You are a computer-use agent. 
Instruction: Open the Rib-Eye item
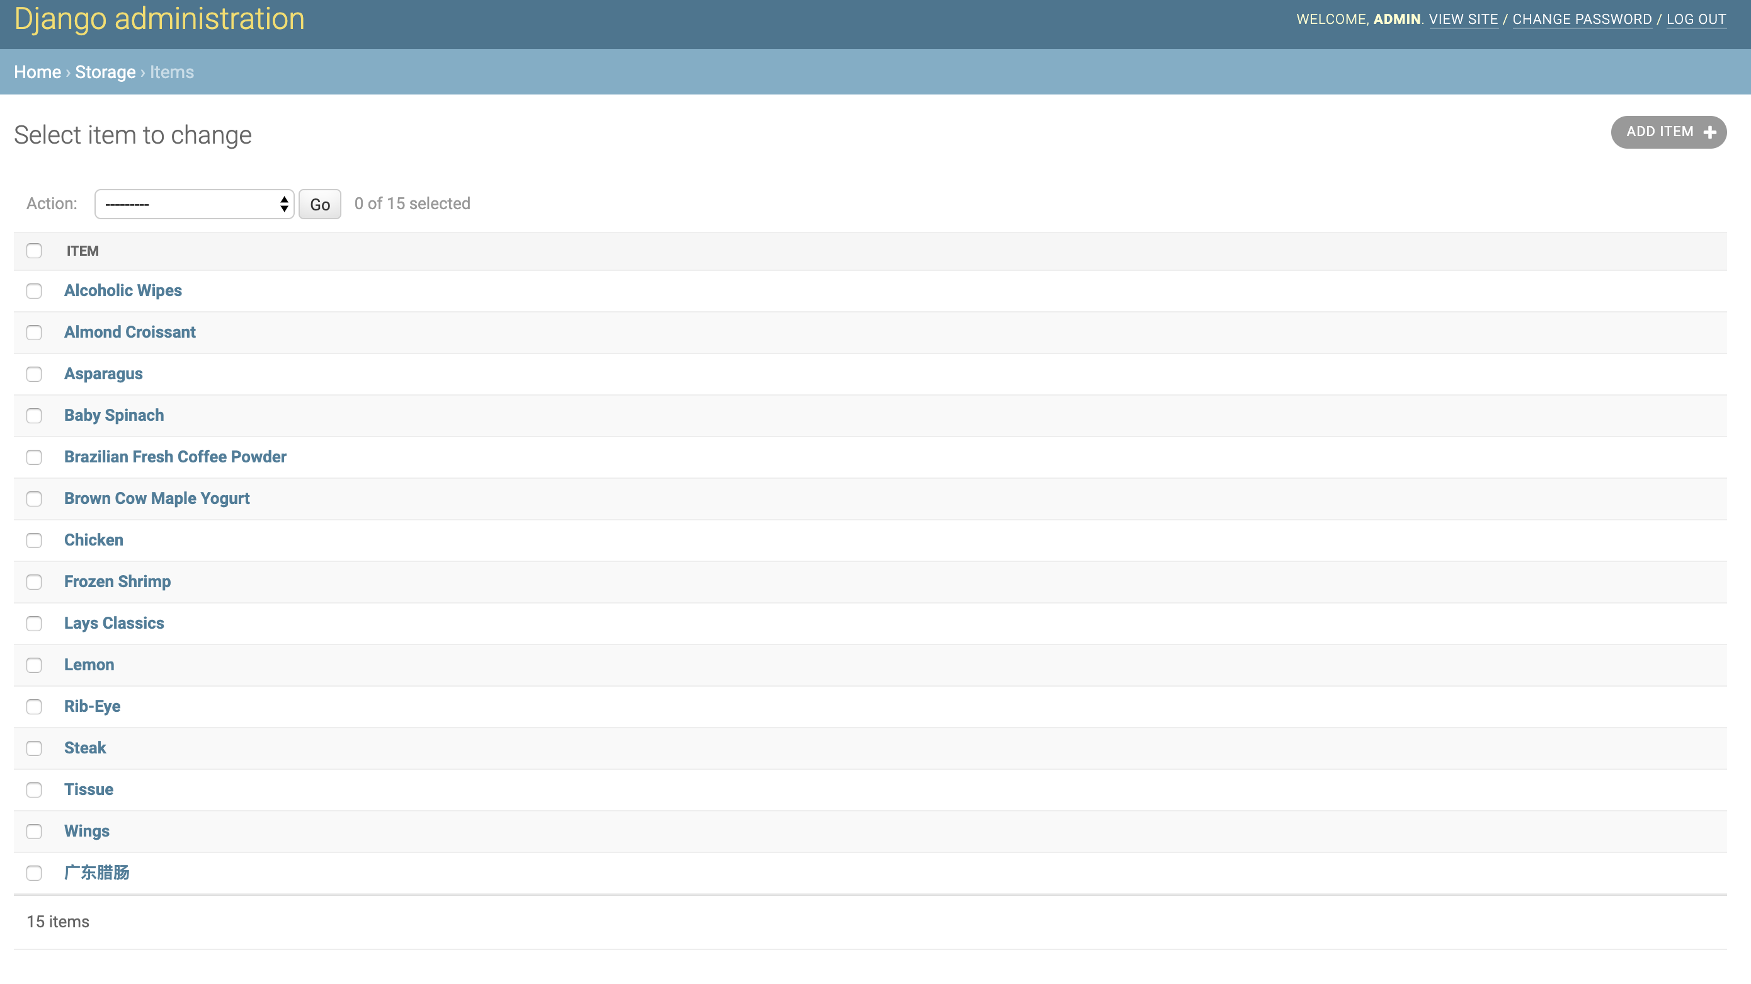[93, 706]
